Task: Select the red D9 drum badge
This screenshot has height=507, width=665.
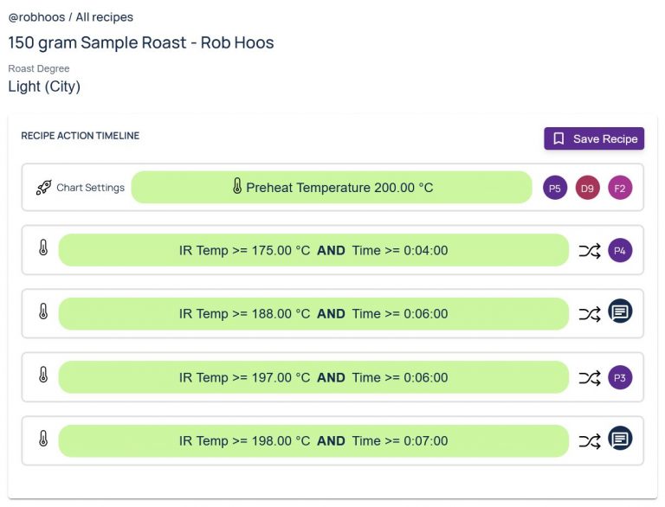Action: [x=587, y=188]
